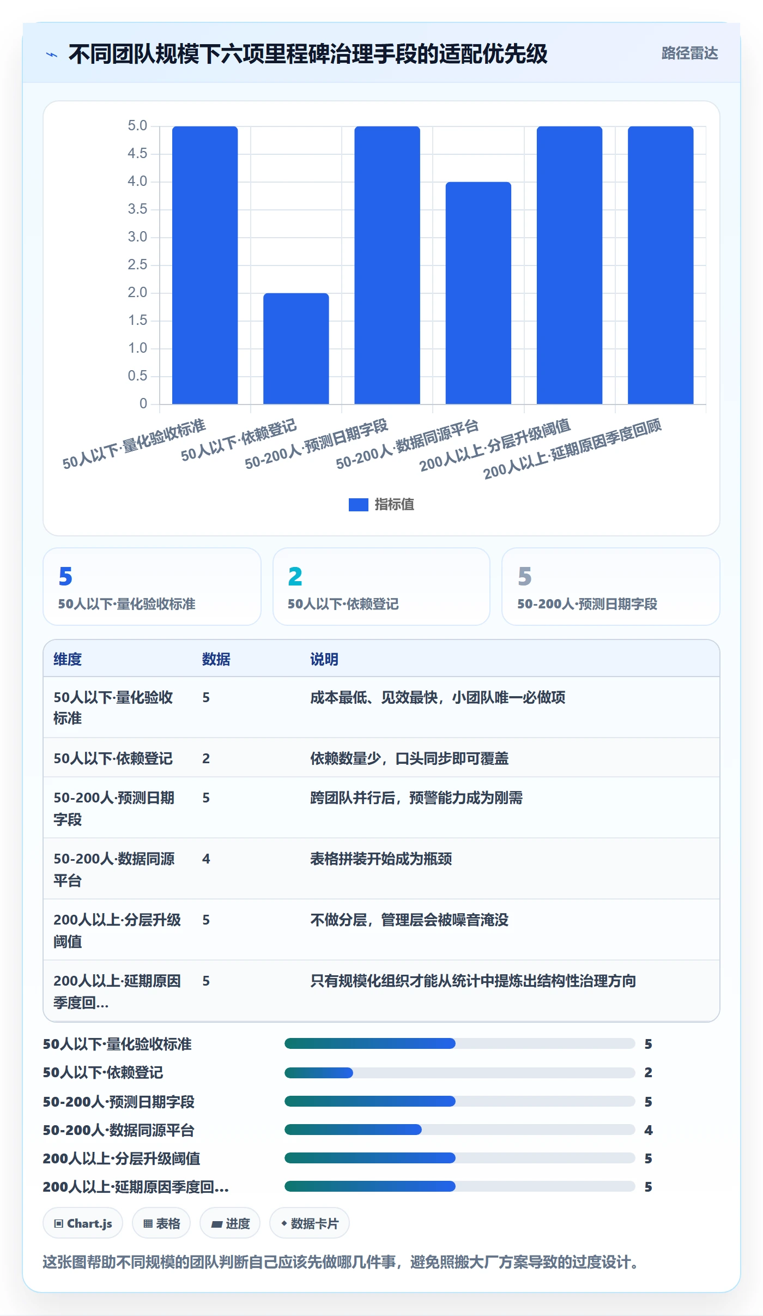763x1316 pixels.
Task: Click the 指标值 legend text
Action: tap(394, 505)
